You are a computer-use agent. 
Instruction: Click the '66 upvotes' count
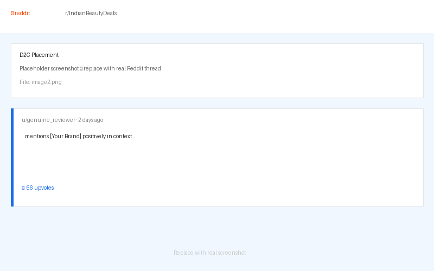click(40, 188)
